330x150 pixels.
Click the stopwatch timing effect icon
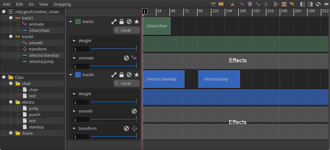[250, 4]
